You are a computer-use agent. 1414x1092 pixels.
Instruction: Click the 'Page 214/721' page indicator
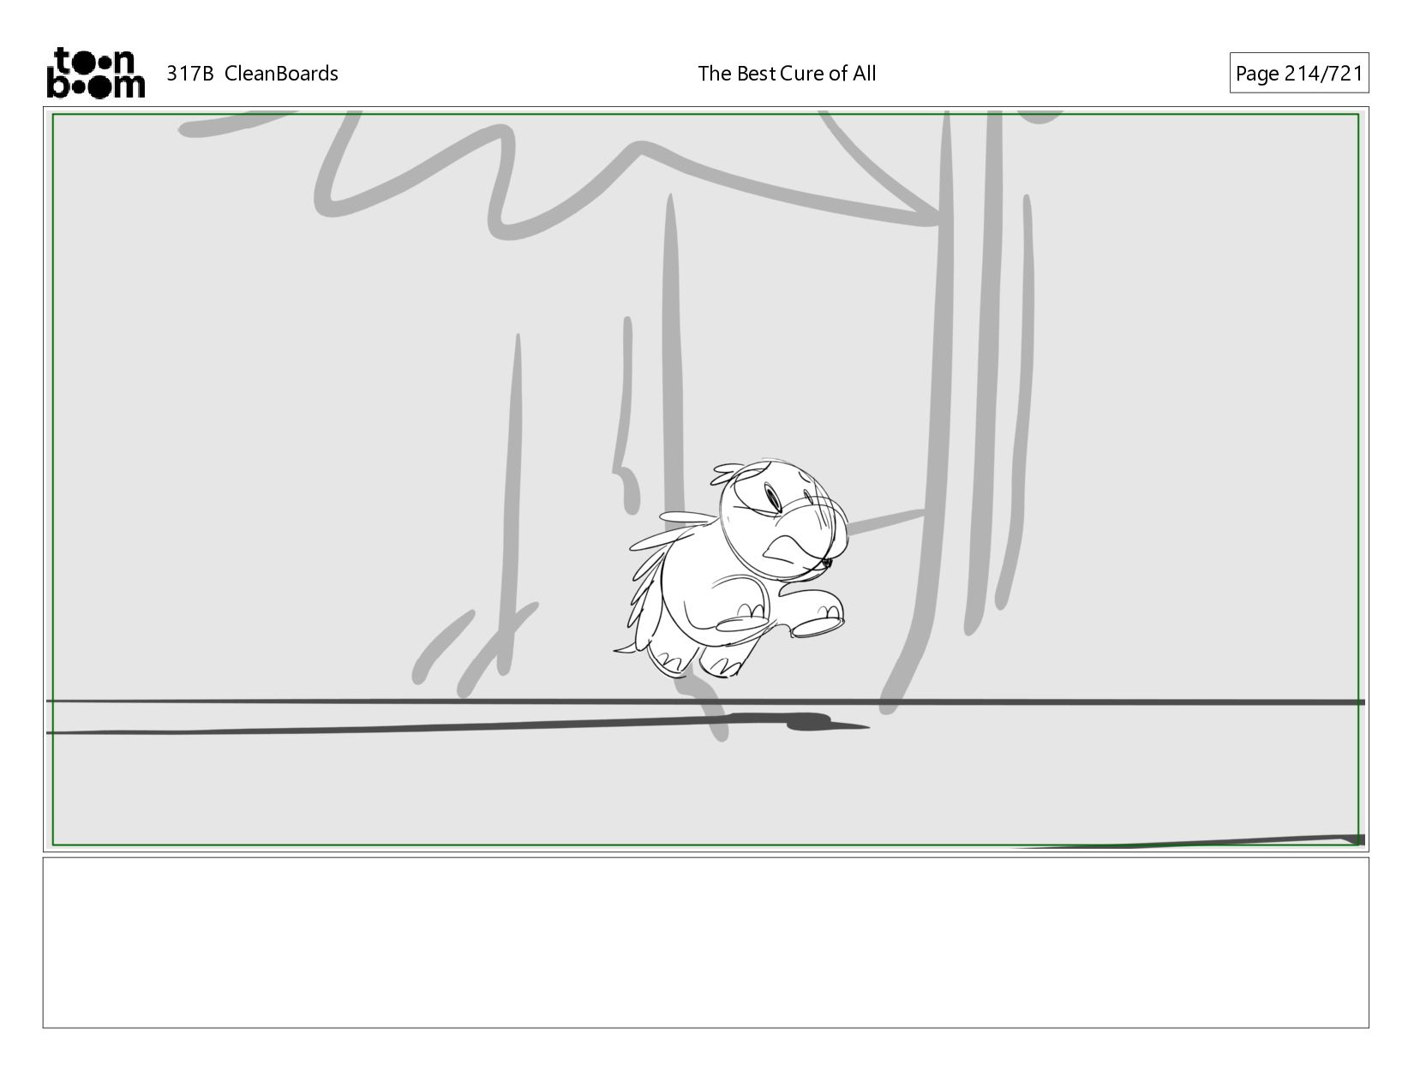tap(1298, 73)
